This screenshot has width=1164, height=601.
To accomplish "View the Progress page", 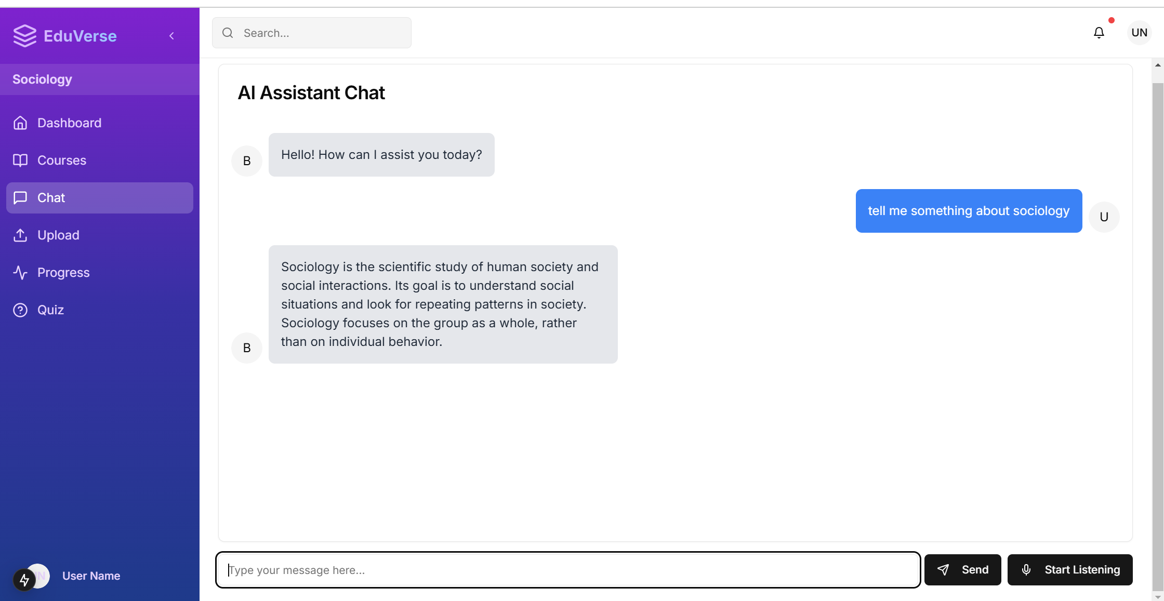I will point(63,273).
